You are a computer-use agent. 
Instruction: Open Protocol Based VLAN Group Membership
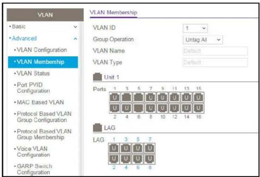click(x=44, y=134)
